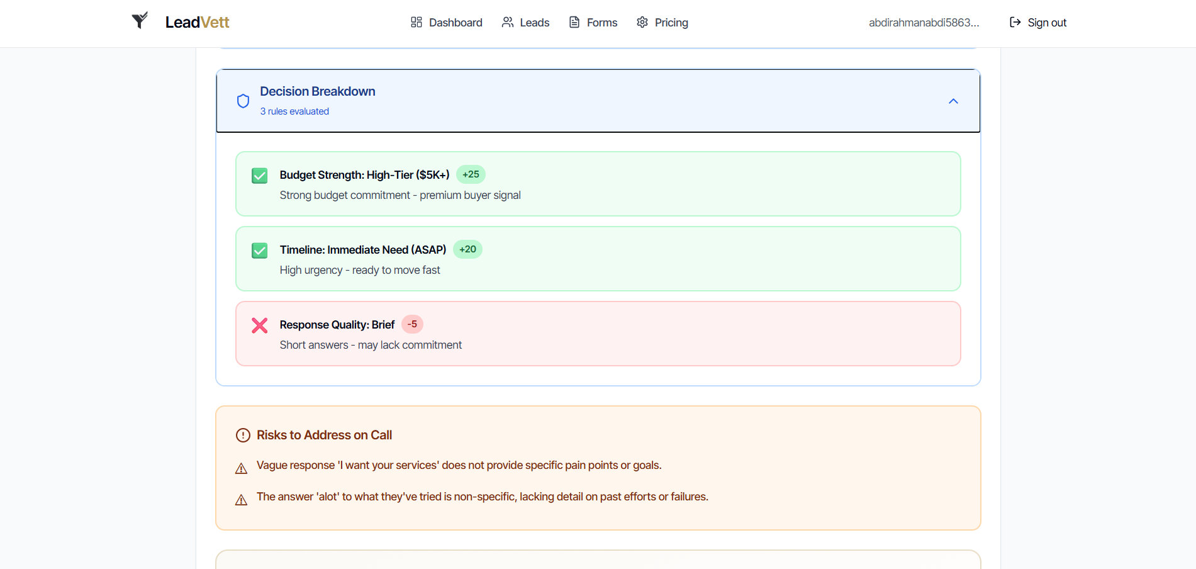Click the sign out arrow icon
1196x569 pixels.
[1015, 23]
